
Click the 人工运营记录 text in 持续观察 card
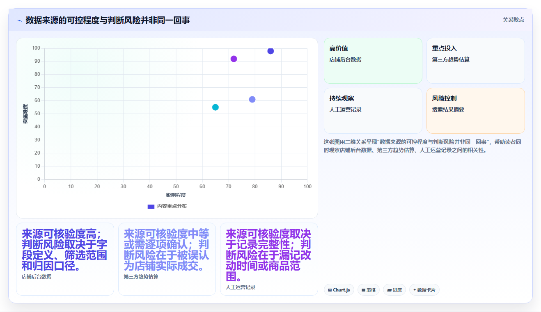tap(345, 109)
